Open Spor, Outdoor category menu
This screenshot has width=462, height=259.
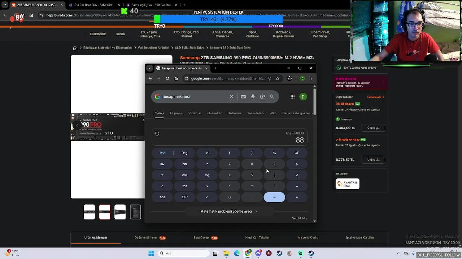tap(253, 34)
